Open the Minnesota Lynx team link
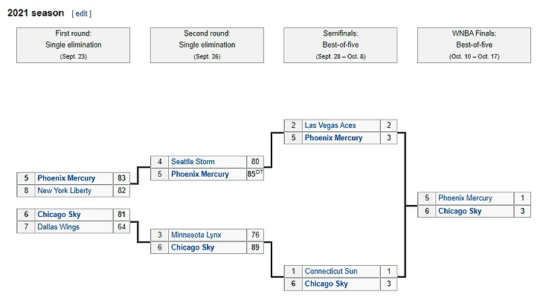This screenshot has width=543, height=300. (x=196, y=235)
